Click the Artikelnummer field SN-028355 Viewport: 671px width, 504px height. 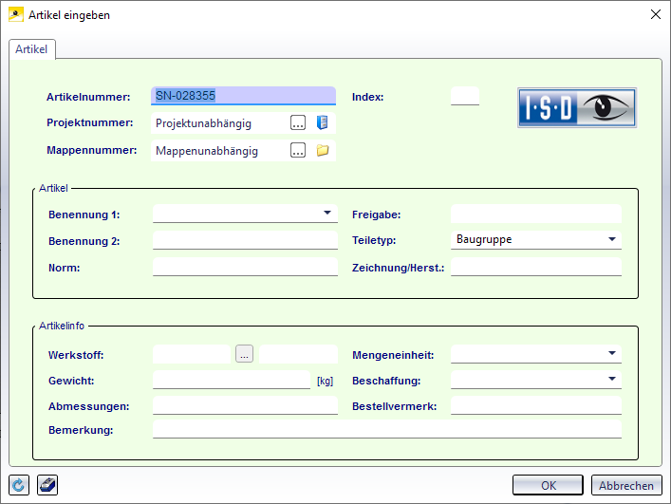coord(243,96)
